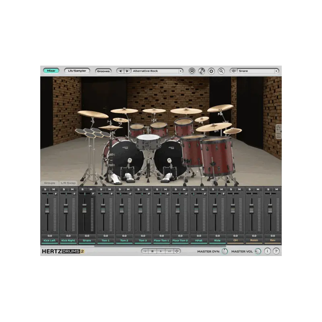322x322 pixels.
Task: Click the F button on Tom 3 channel
Action: [x=149, y=194]
